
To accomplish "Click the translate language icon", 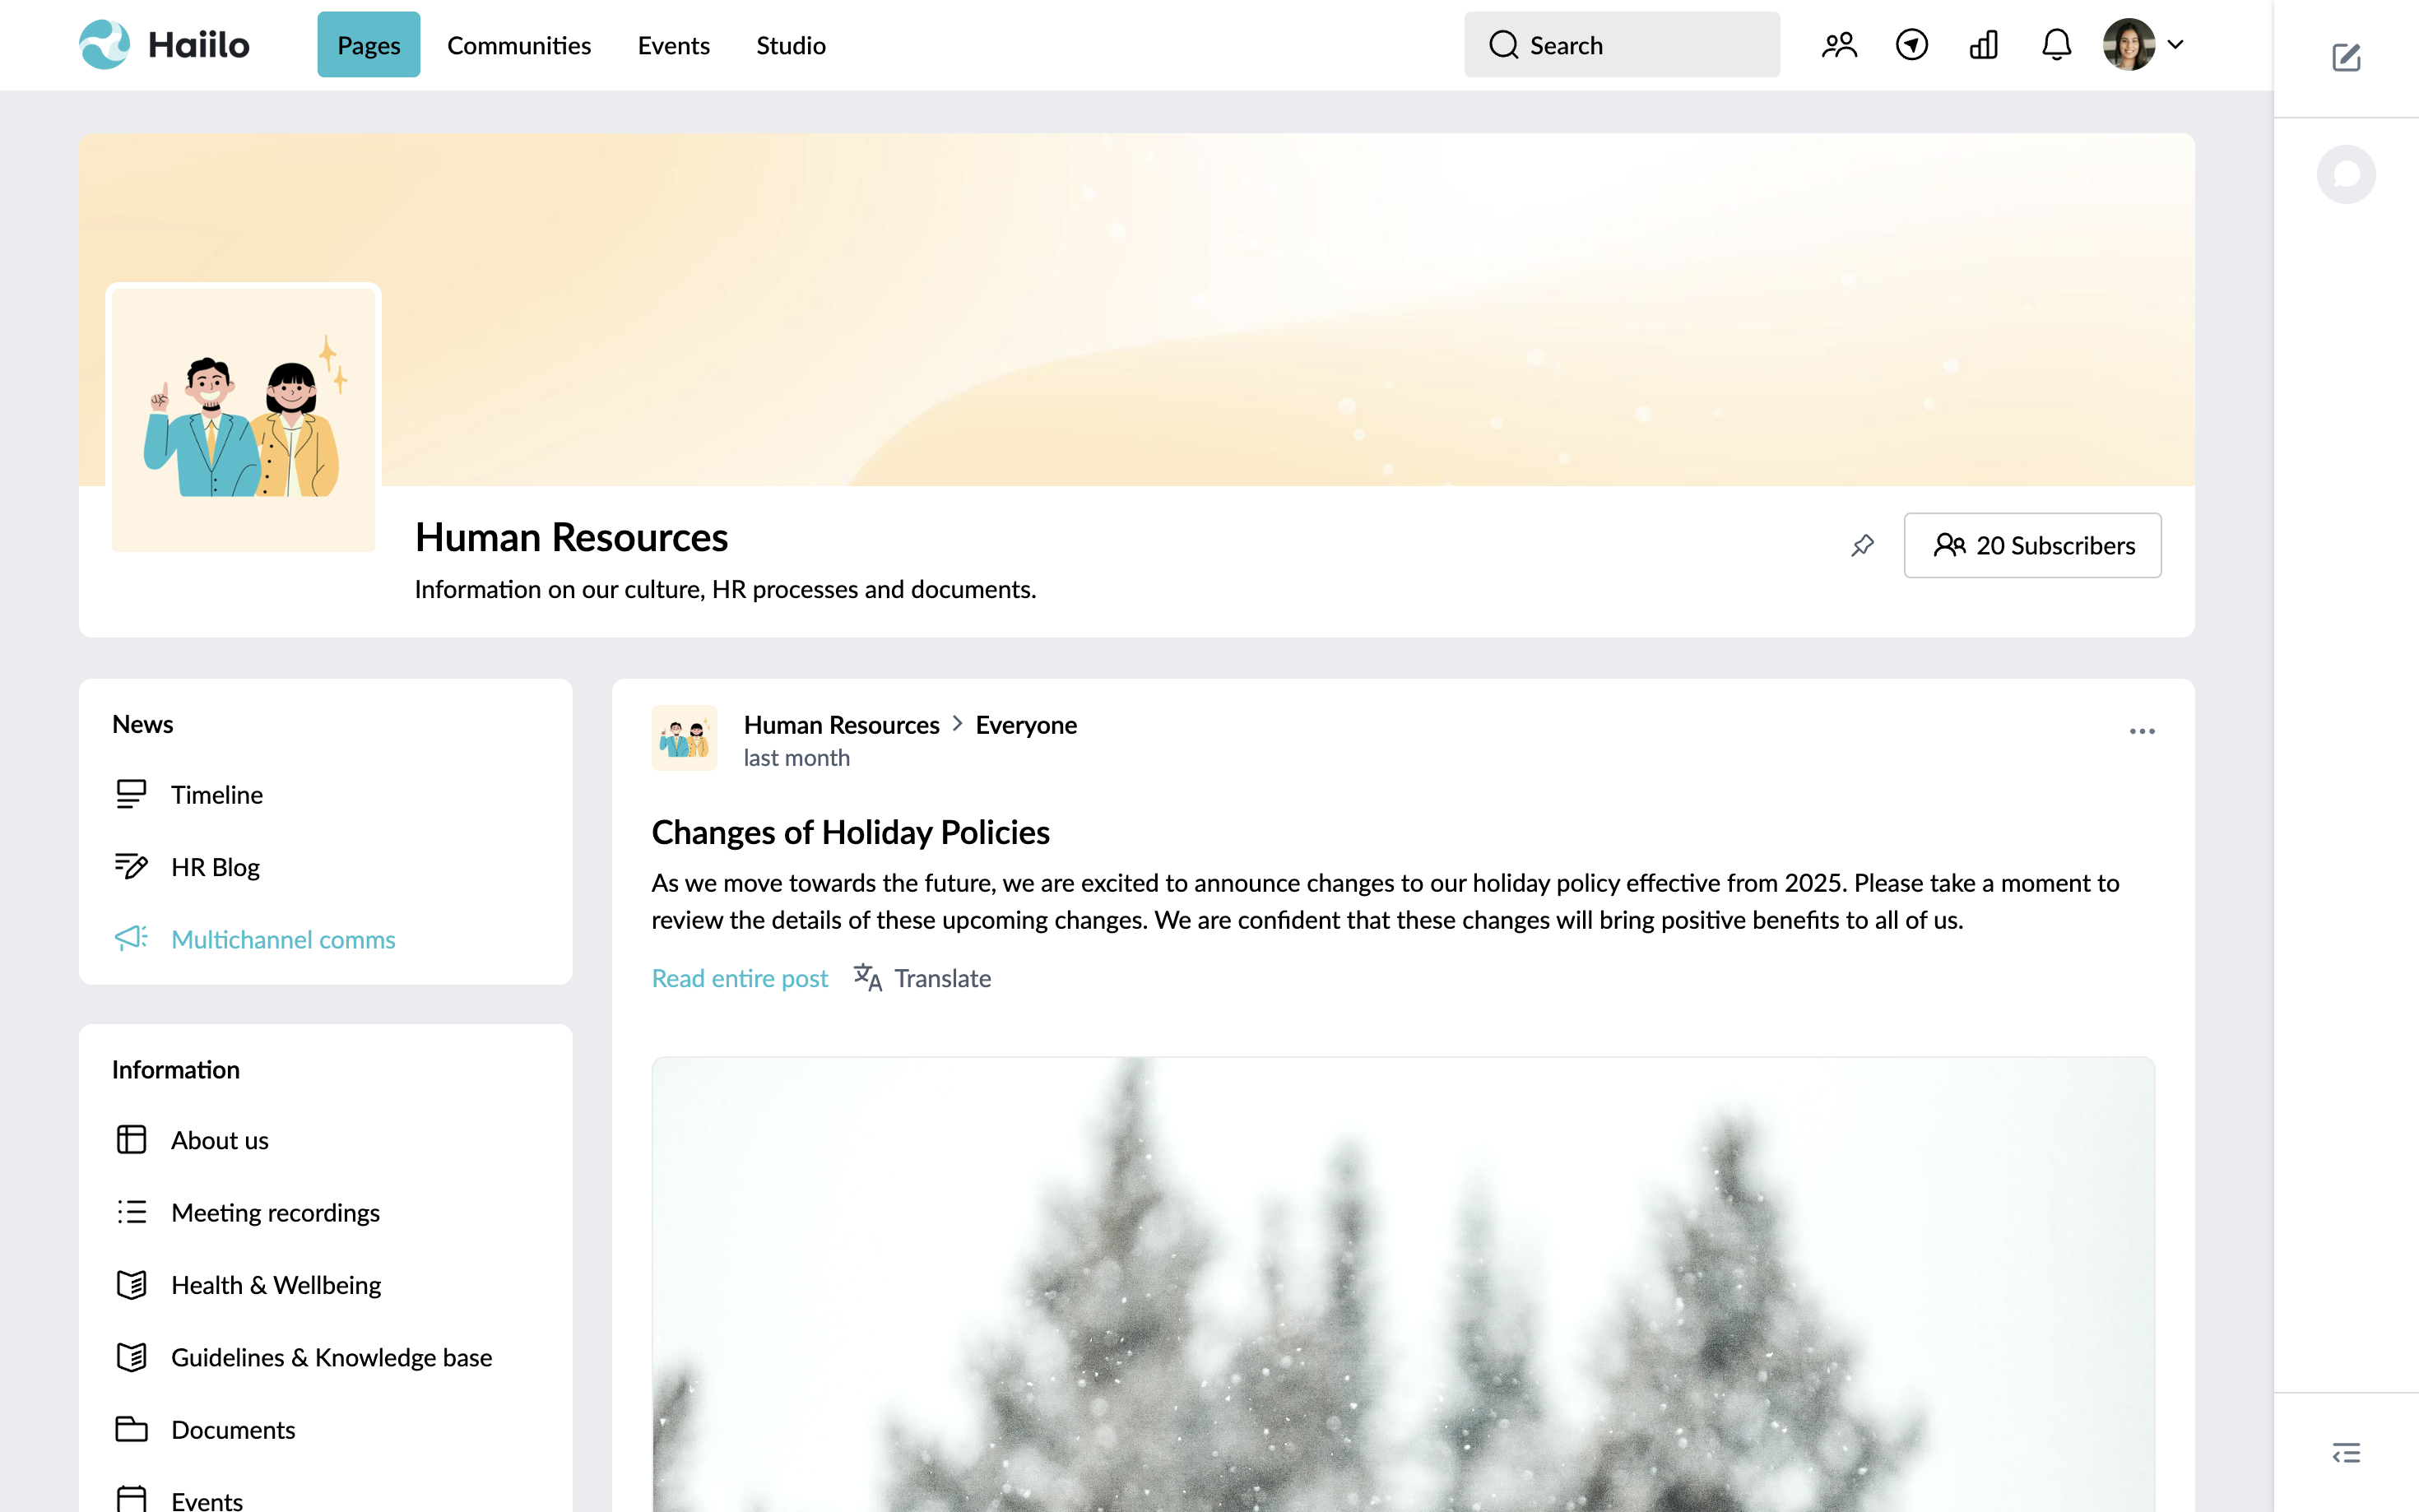I will coord(867,978).
